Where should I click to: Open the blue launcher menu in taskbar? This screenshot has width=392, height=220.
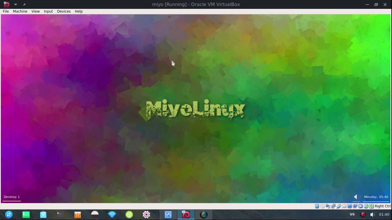pyautogui.click(x=9, y=215)
